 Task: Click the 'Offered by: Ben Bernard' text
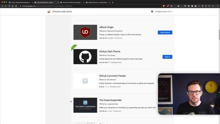point(108,80)
